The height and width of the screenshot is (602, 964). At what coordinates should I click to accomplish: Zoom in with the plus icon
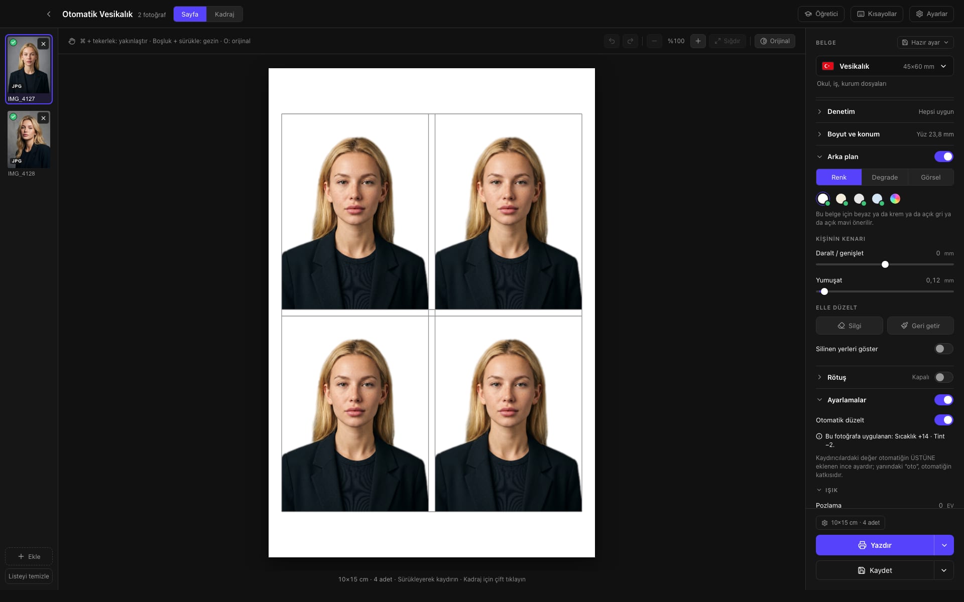pyautogui.click(x=698, y=41)
